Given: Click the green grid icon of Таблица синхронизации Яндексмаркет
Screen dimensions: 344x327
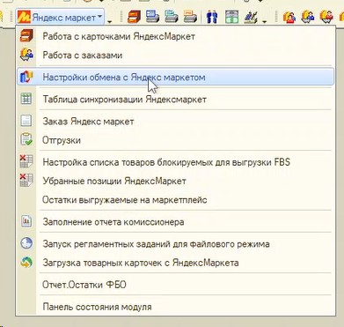Looking at the screenshot, I should point(26,99).
